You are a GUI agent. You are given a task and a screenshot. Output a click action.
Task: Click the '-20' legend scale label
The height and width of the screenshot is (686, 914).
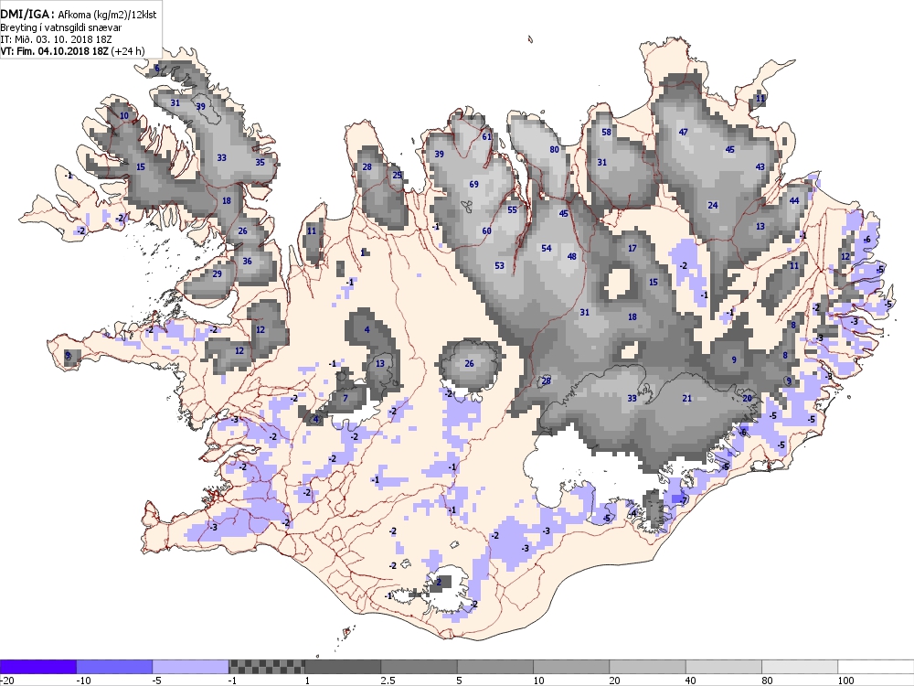click(7, 681)
